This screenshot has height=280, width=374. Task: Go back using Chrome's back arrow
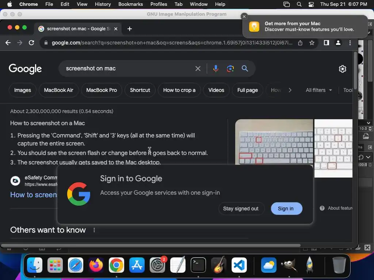[x=8, y=43]
